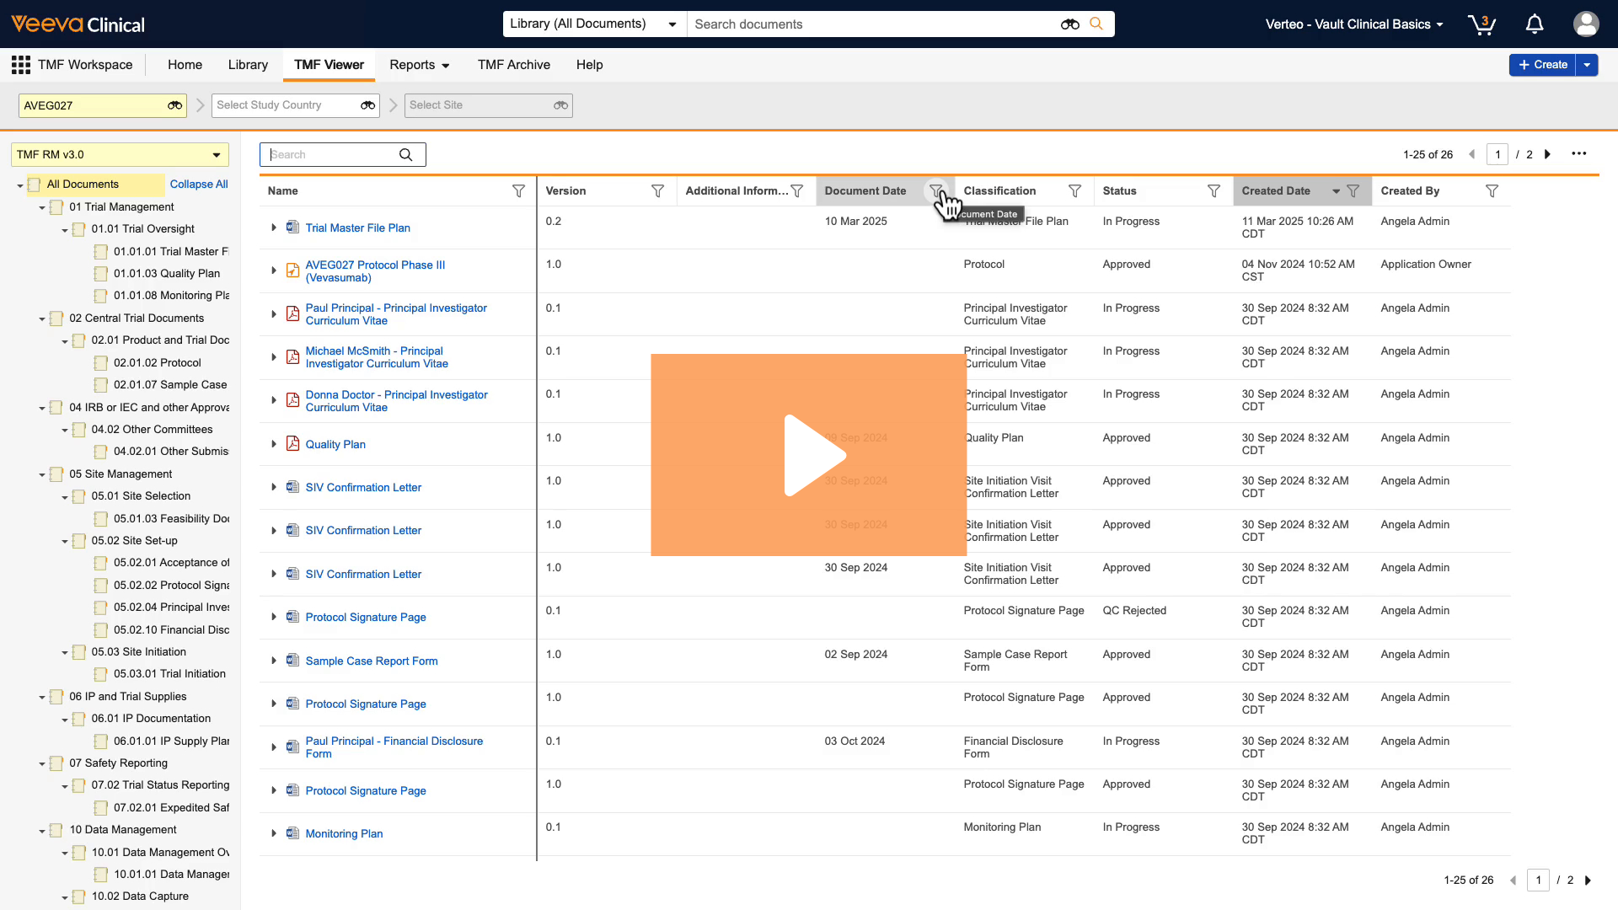1618x910 pixels.
Task: Switch to the TMF Archive tab
Action: [x=513, y=65]
